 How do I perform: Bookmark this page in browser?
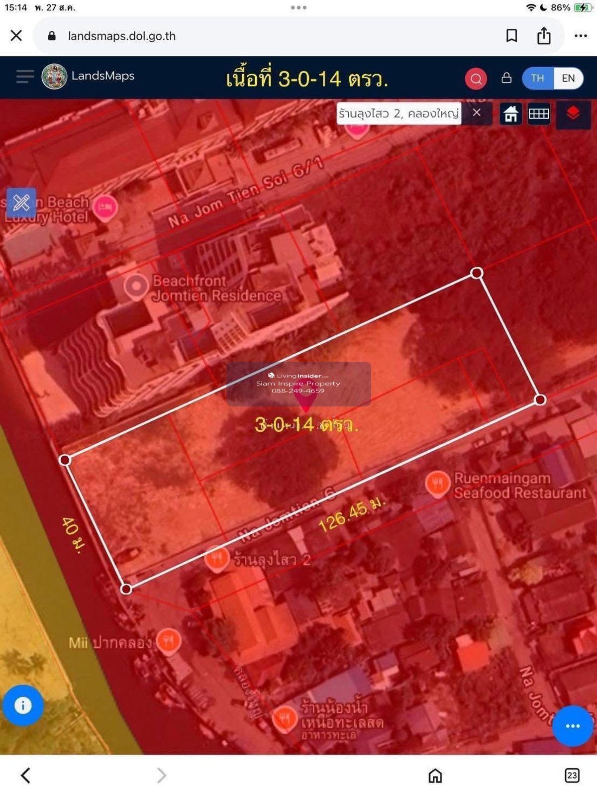tap(511, 36)
